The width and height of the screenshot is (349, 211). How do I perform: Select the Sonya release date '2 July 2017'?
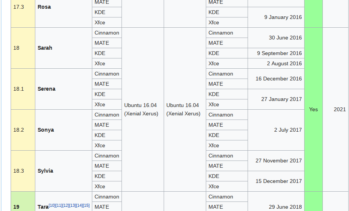pos(288,130)
